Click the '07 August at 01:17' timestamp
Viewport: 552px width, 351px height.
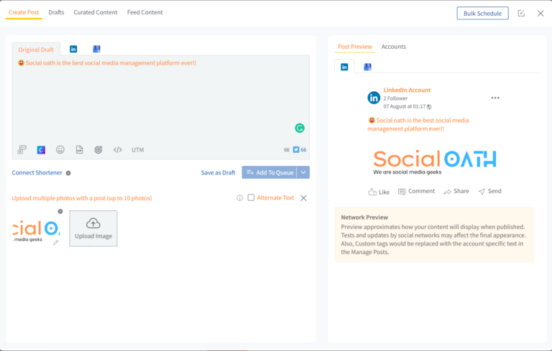(x=405, y=106)
